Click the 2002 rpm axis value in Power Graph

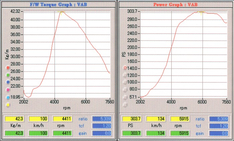(x=140, y=102)
